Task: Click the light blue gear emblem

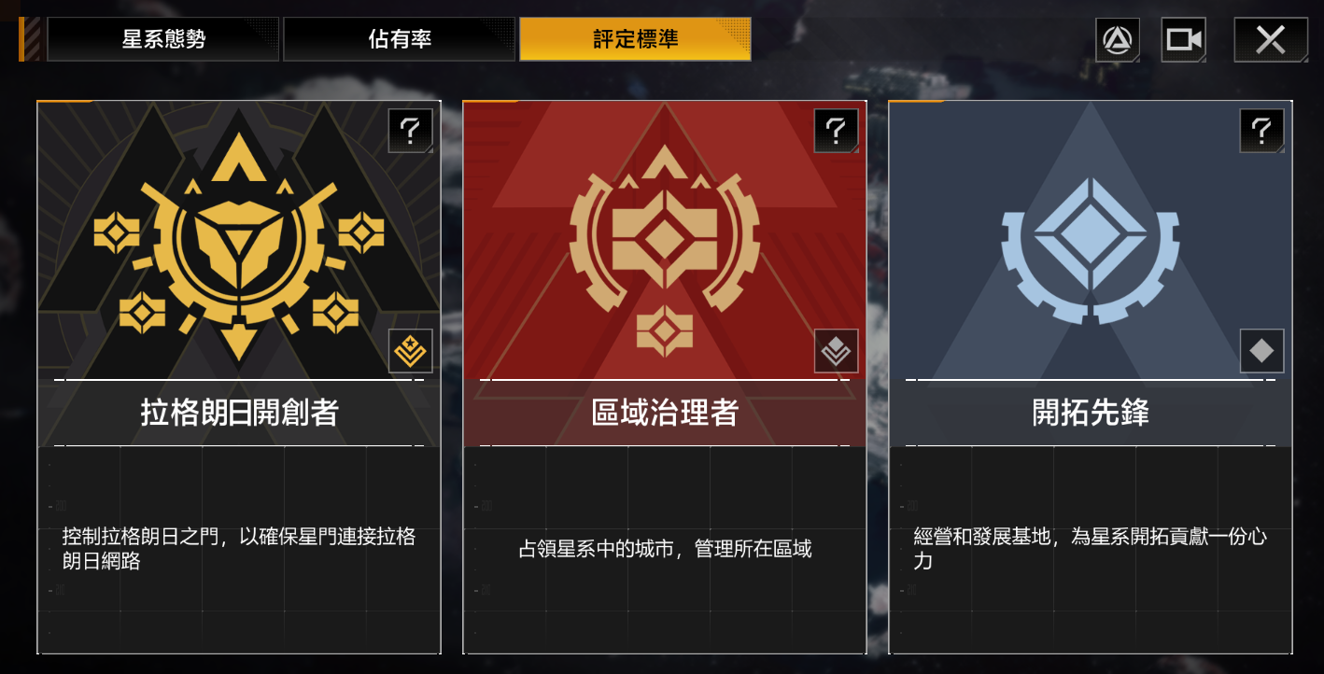Action: tap(1091, 246)
